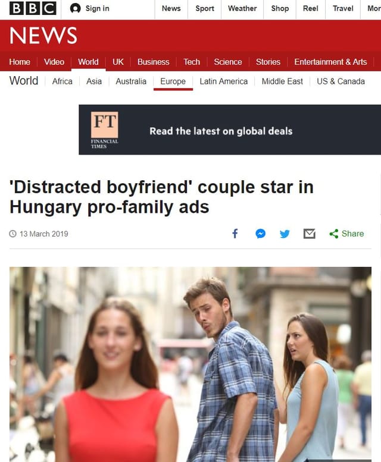The image size is (381, 462).
Task: Select the Tech tab
Action: coord(192,62)
